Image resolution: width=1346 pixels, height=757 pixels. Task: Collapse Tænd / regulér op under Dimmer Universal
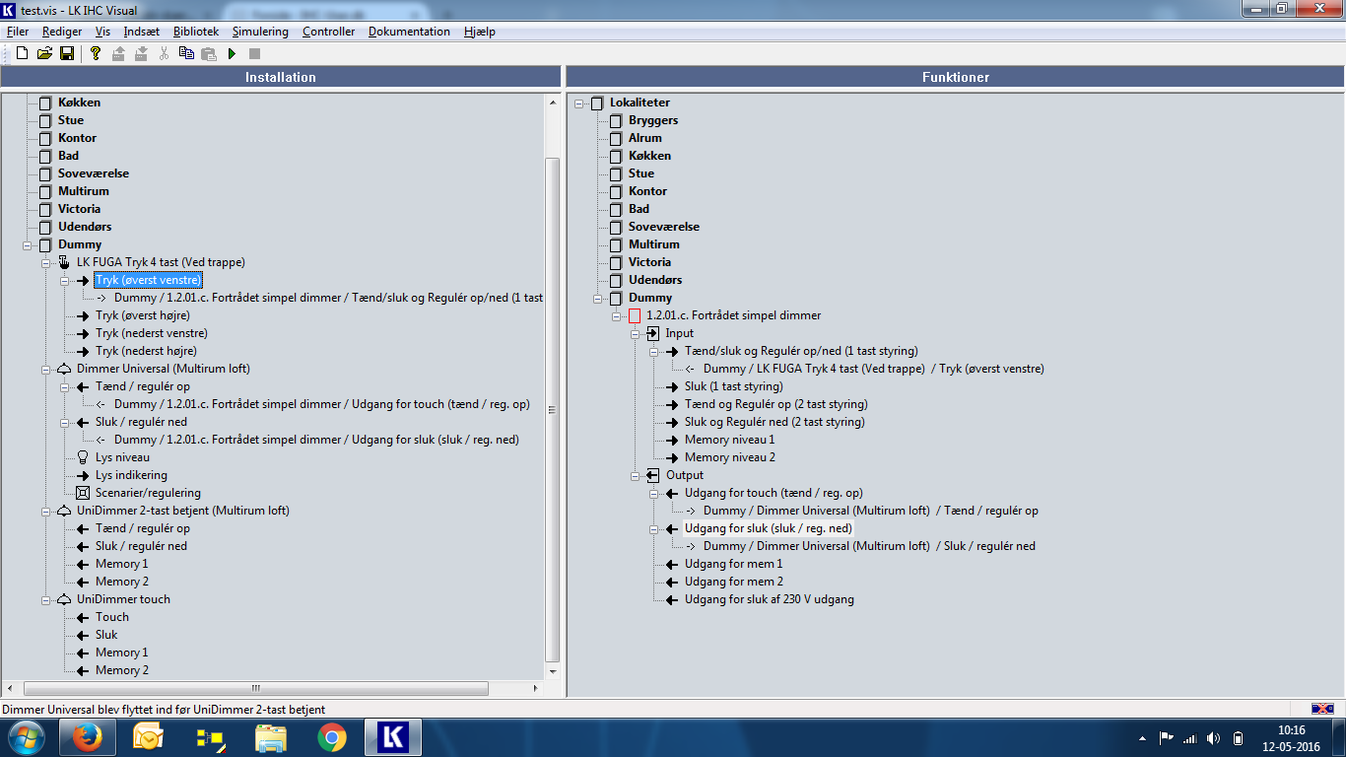[65, 386]
